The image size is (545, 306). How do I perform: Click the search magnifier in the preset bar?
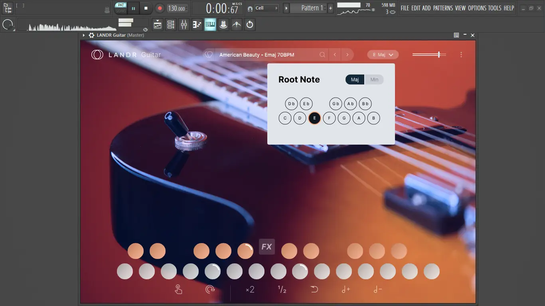tap(322, 55)
